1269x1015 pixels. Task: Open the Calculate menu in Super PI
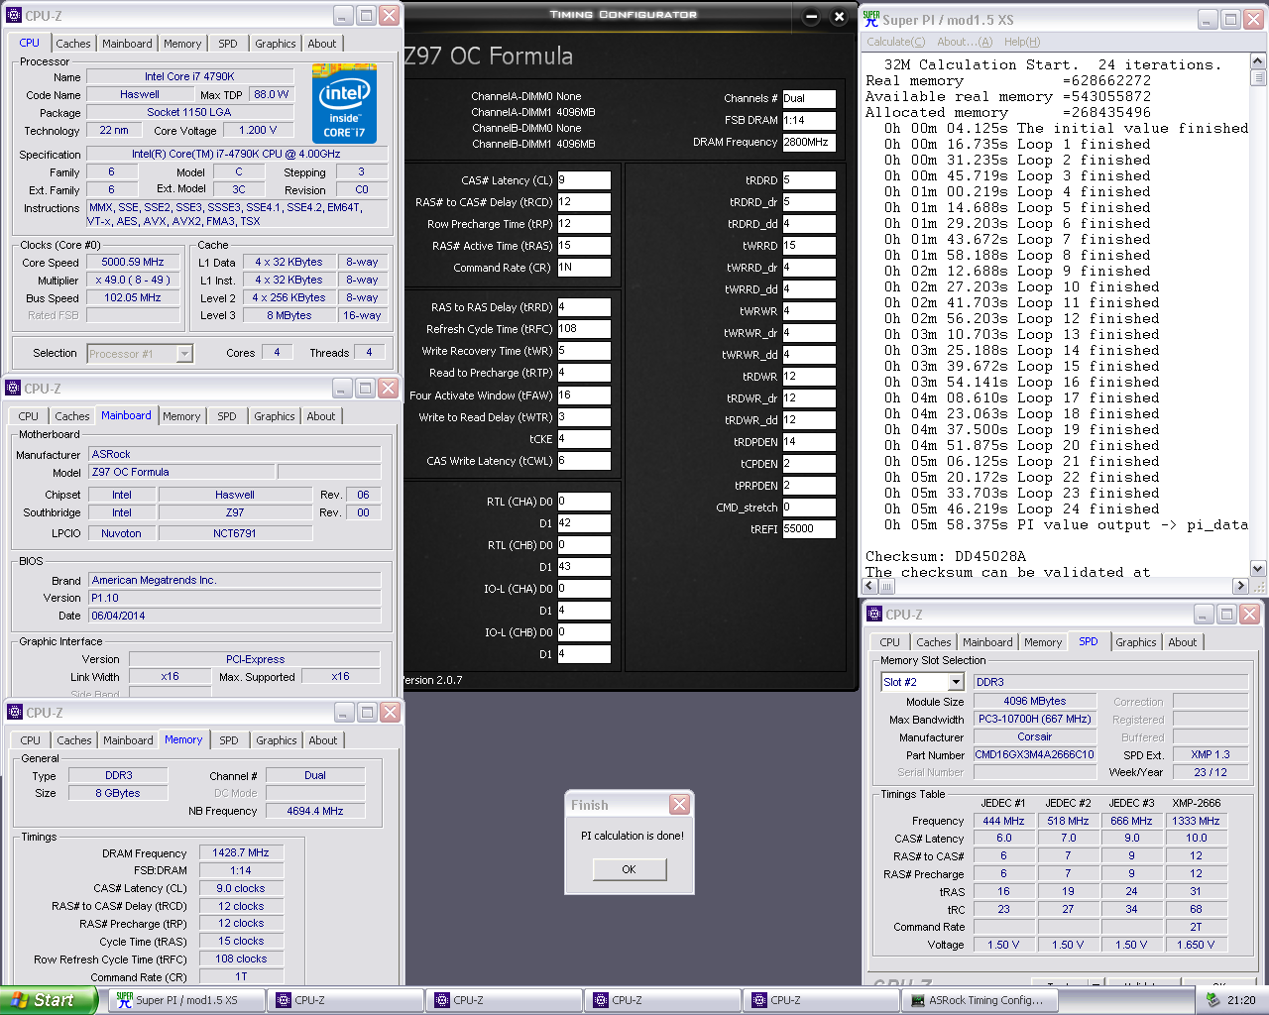895,42
